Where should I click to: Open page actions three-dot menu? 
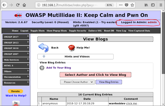[121, 5]
